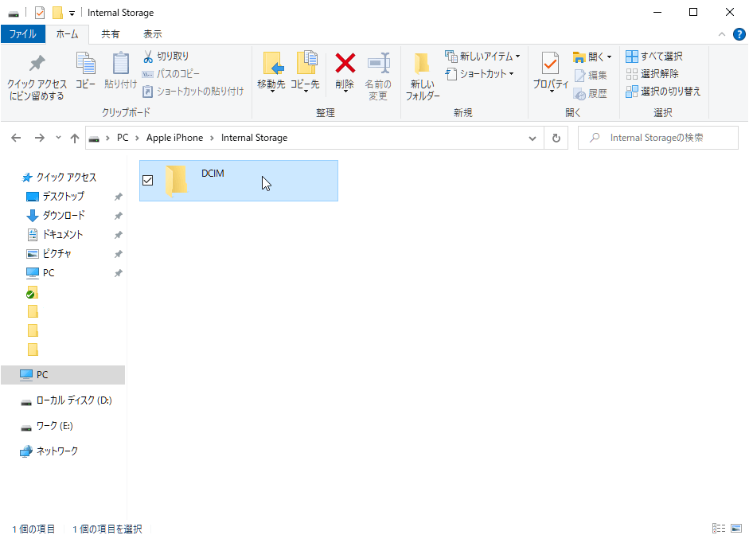Click the Delete (削除) red X icon

point(345,64)
